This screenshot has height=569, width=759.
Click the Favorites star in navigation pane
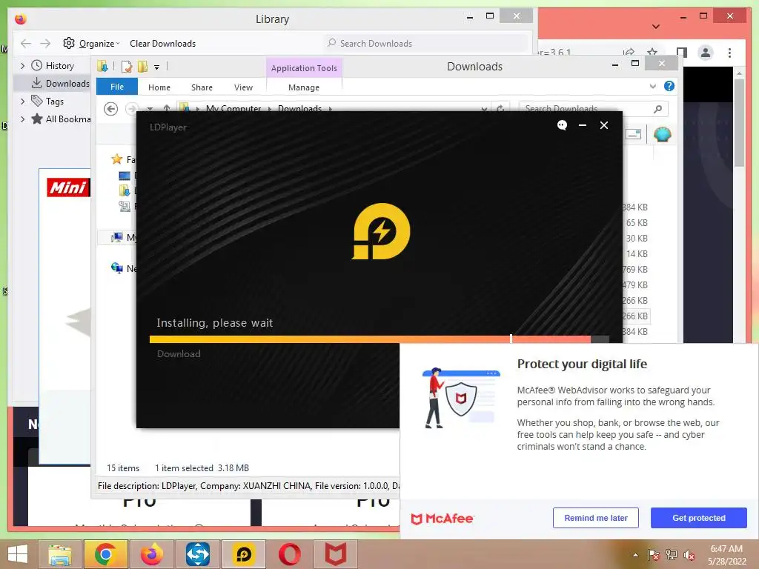(116, 159)
